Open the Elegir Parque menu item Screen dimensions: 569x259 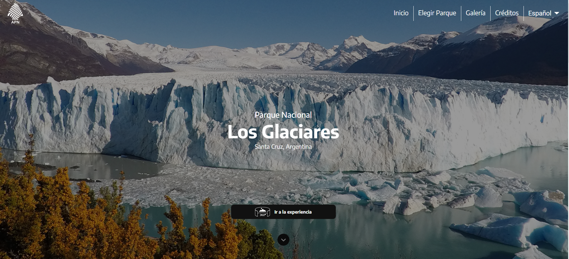[437, 13]
